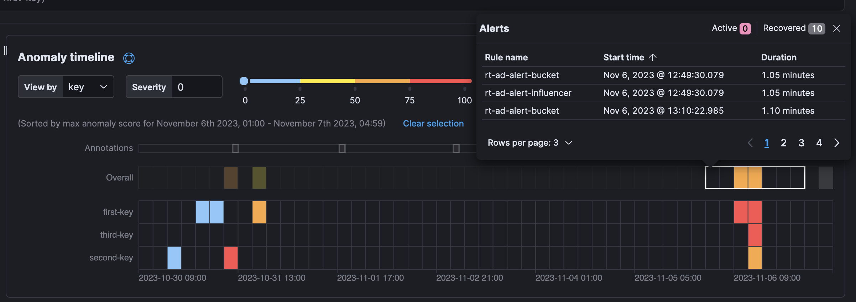This screenshot has width=856, height=302.
Task: Click the Overall swimlane label
Action: [119, 178]
